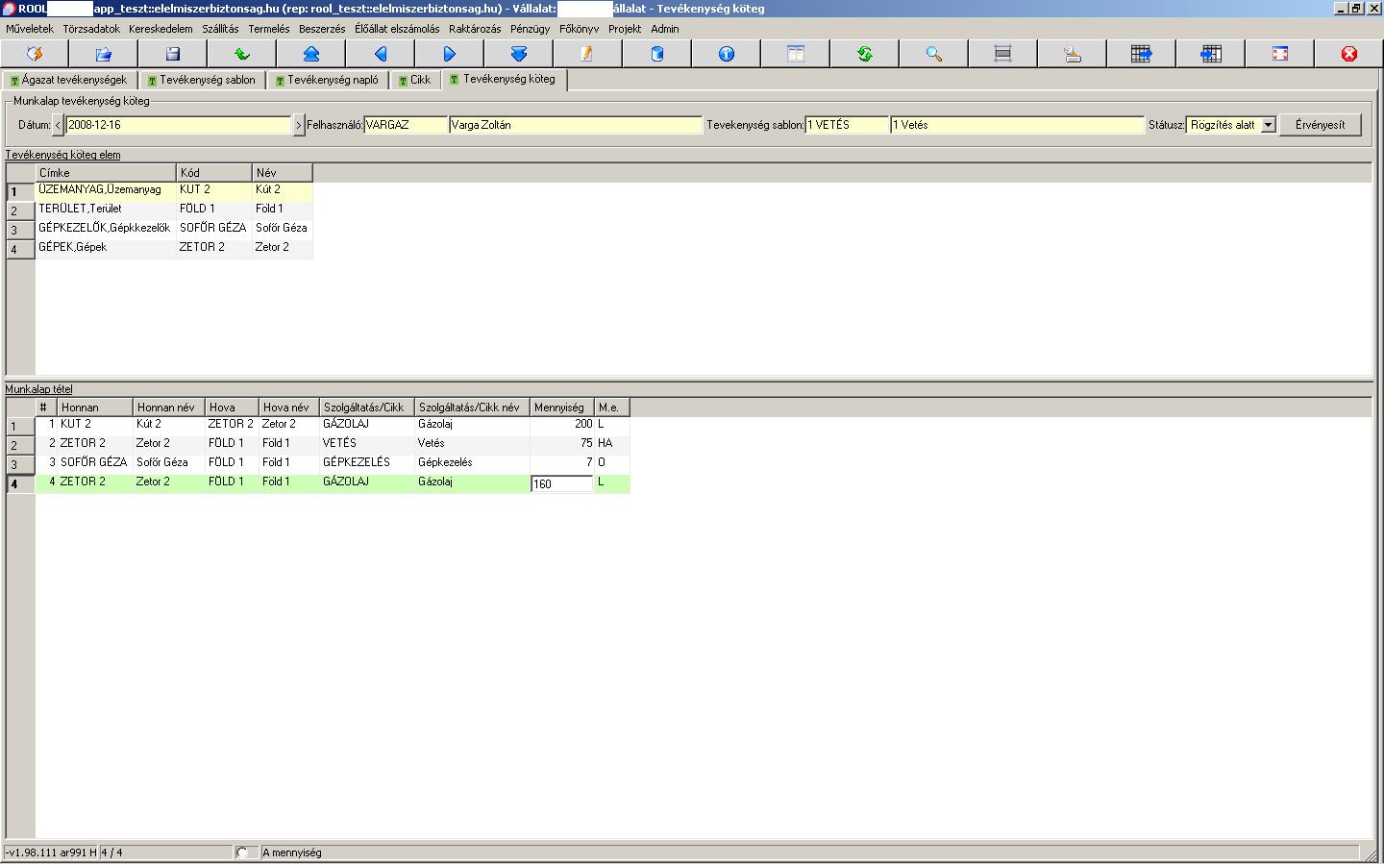Open the Státusz dropdown
Viewport: 1384px width, 865px height.
click(1268, 125)
